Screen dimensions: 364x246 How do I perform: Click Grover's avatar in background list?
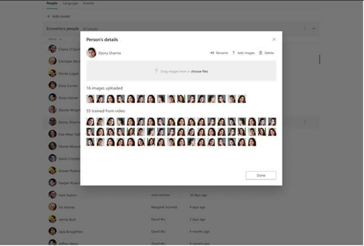[x=52, y=171]
